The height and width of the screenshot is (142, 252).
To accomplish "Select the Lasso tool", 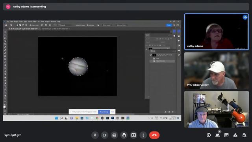I will 5,38.
